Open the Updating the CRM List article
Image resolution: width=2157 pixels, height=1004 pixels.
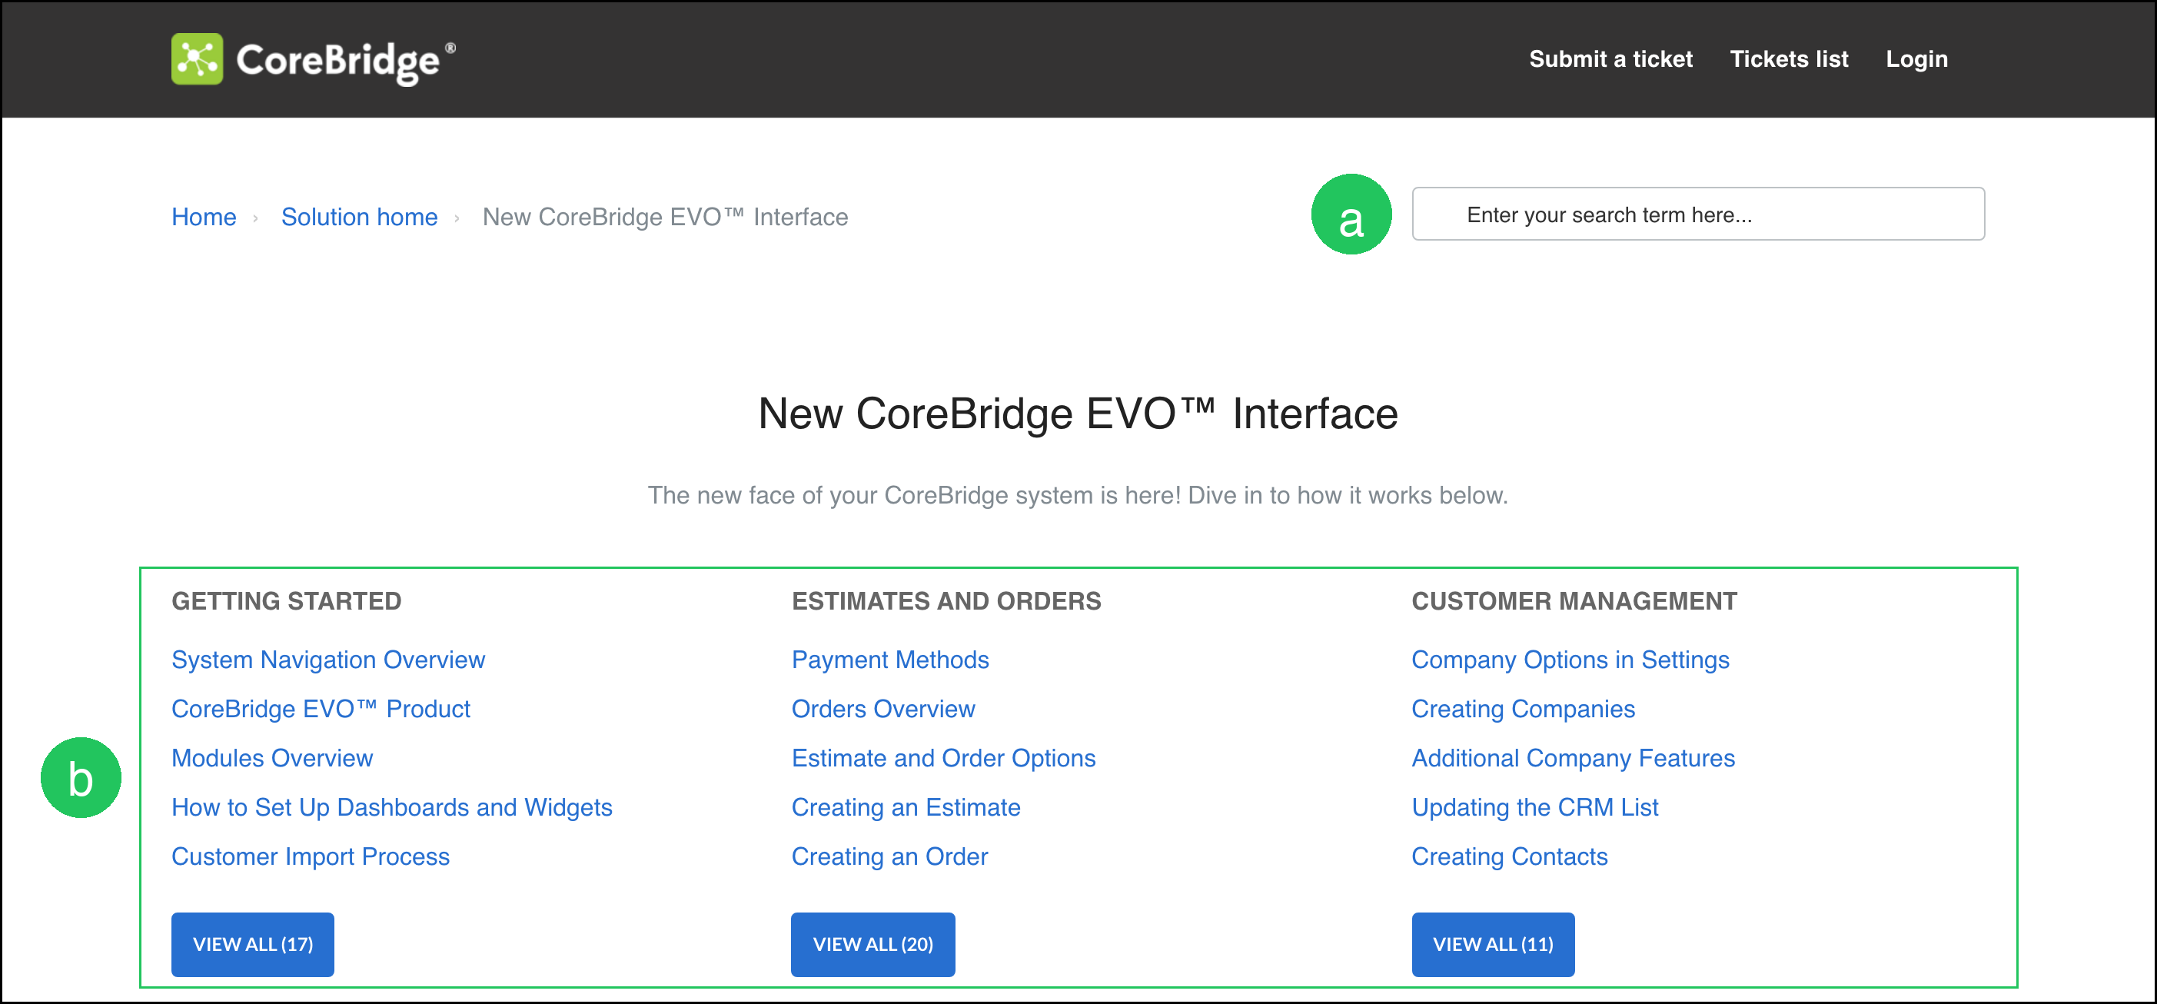pos(1535,808)
